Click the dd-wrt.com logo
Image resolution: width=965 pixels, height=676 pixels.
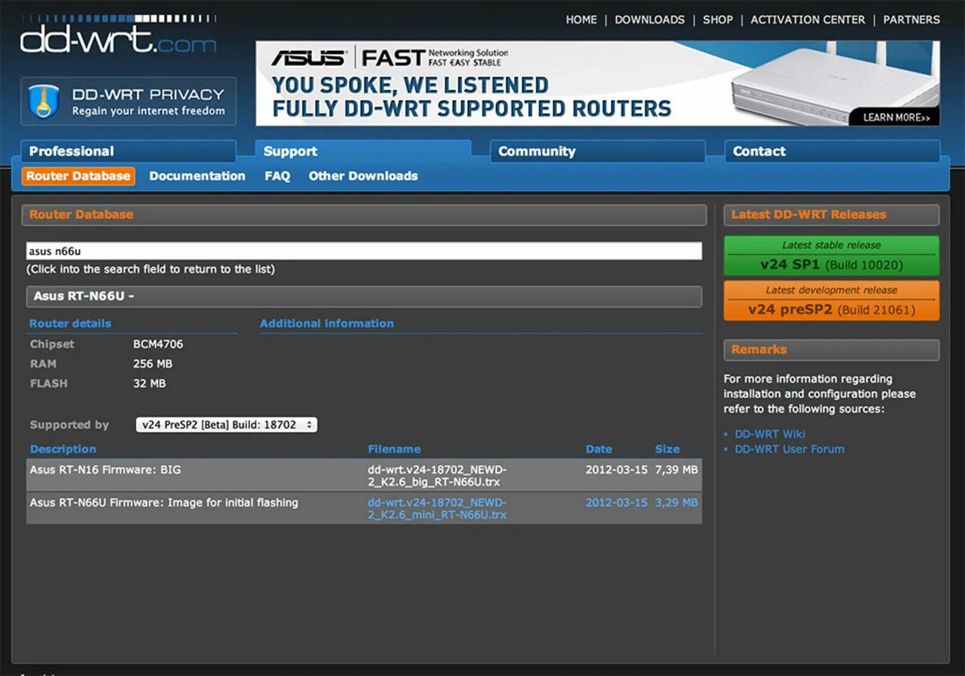click(x=118, y=36)
